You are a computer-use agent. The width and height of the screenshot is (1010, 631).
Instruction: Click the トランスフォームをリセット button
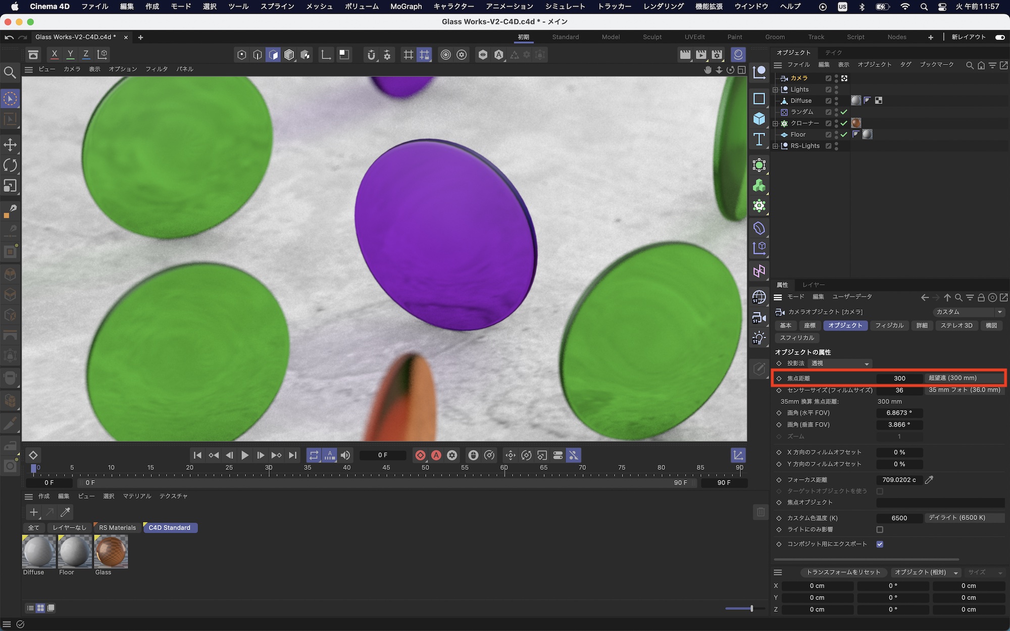843,572
